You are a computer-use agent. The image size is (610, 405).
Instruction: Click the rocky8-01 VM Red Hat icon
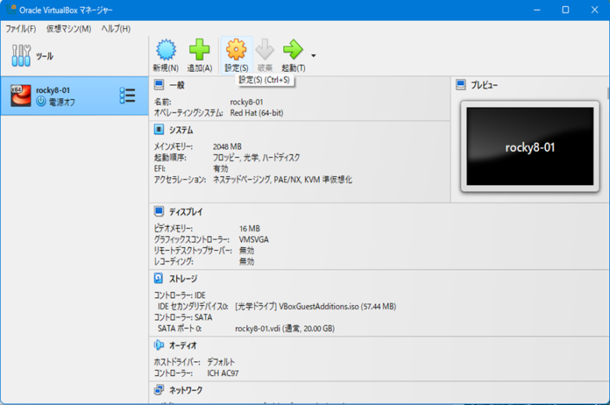[20, 95]
